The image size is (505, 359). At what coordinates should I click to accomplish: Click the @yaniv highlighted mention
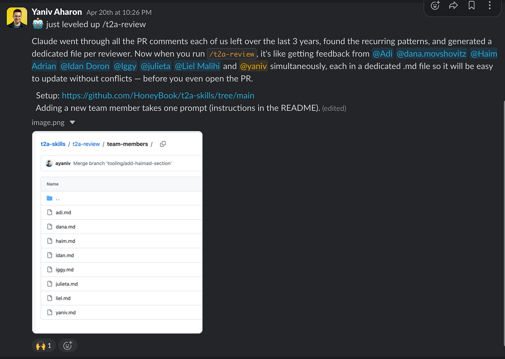pyautogui.click(x=254, y=66)
